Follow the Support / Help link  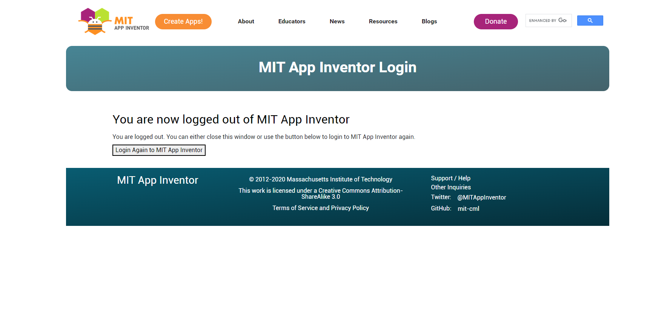450,178
